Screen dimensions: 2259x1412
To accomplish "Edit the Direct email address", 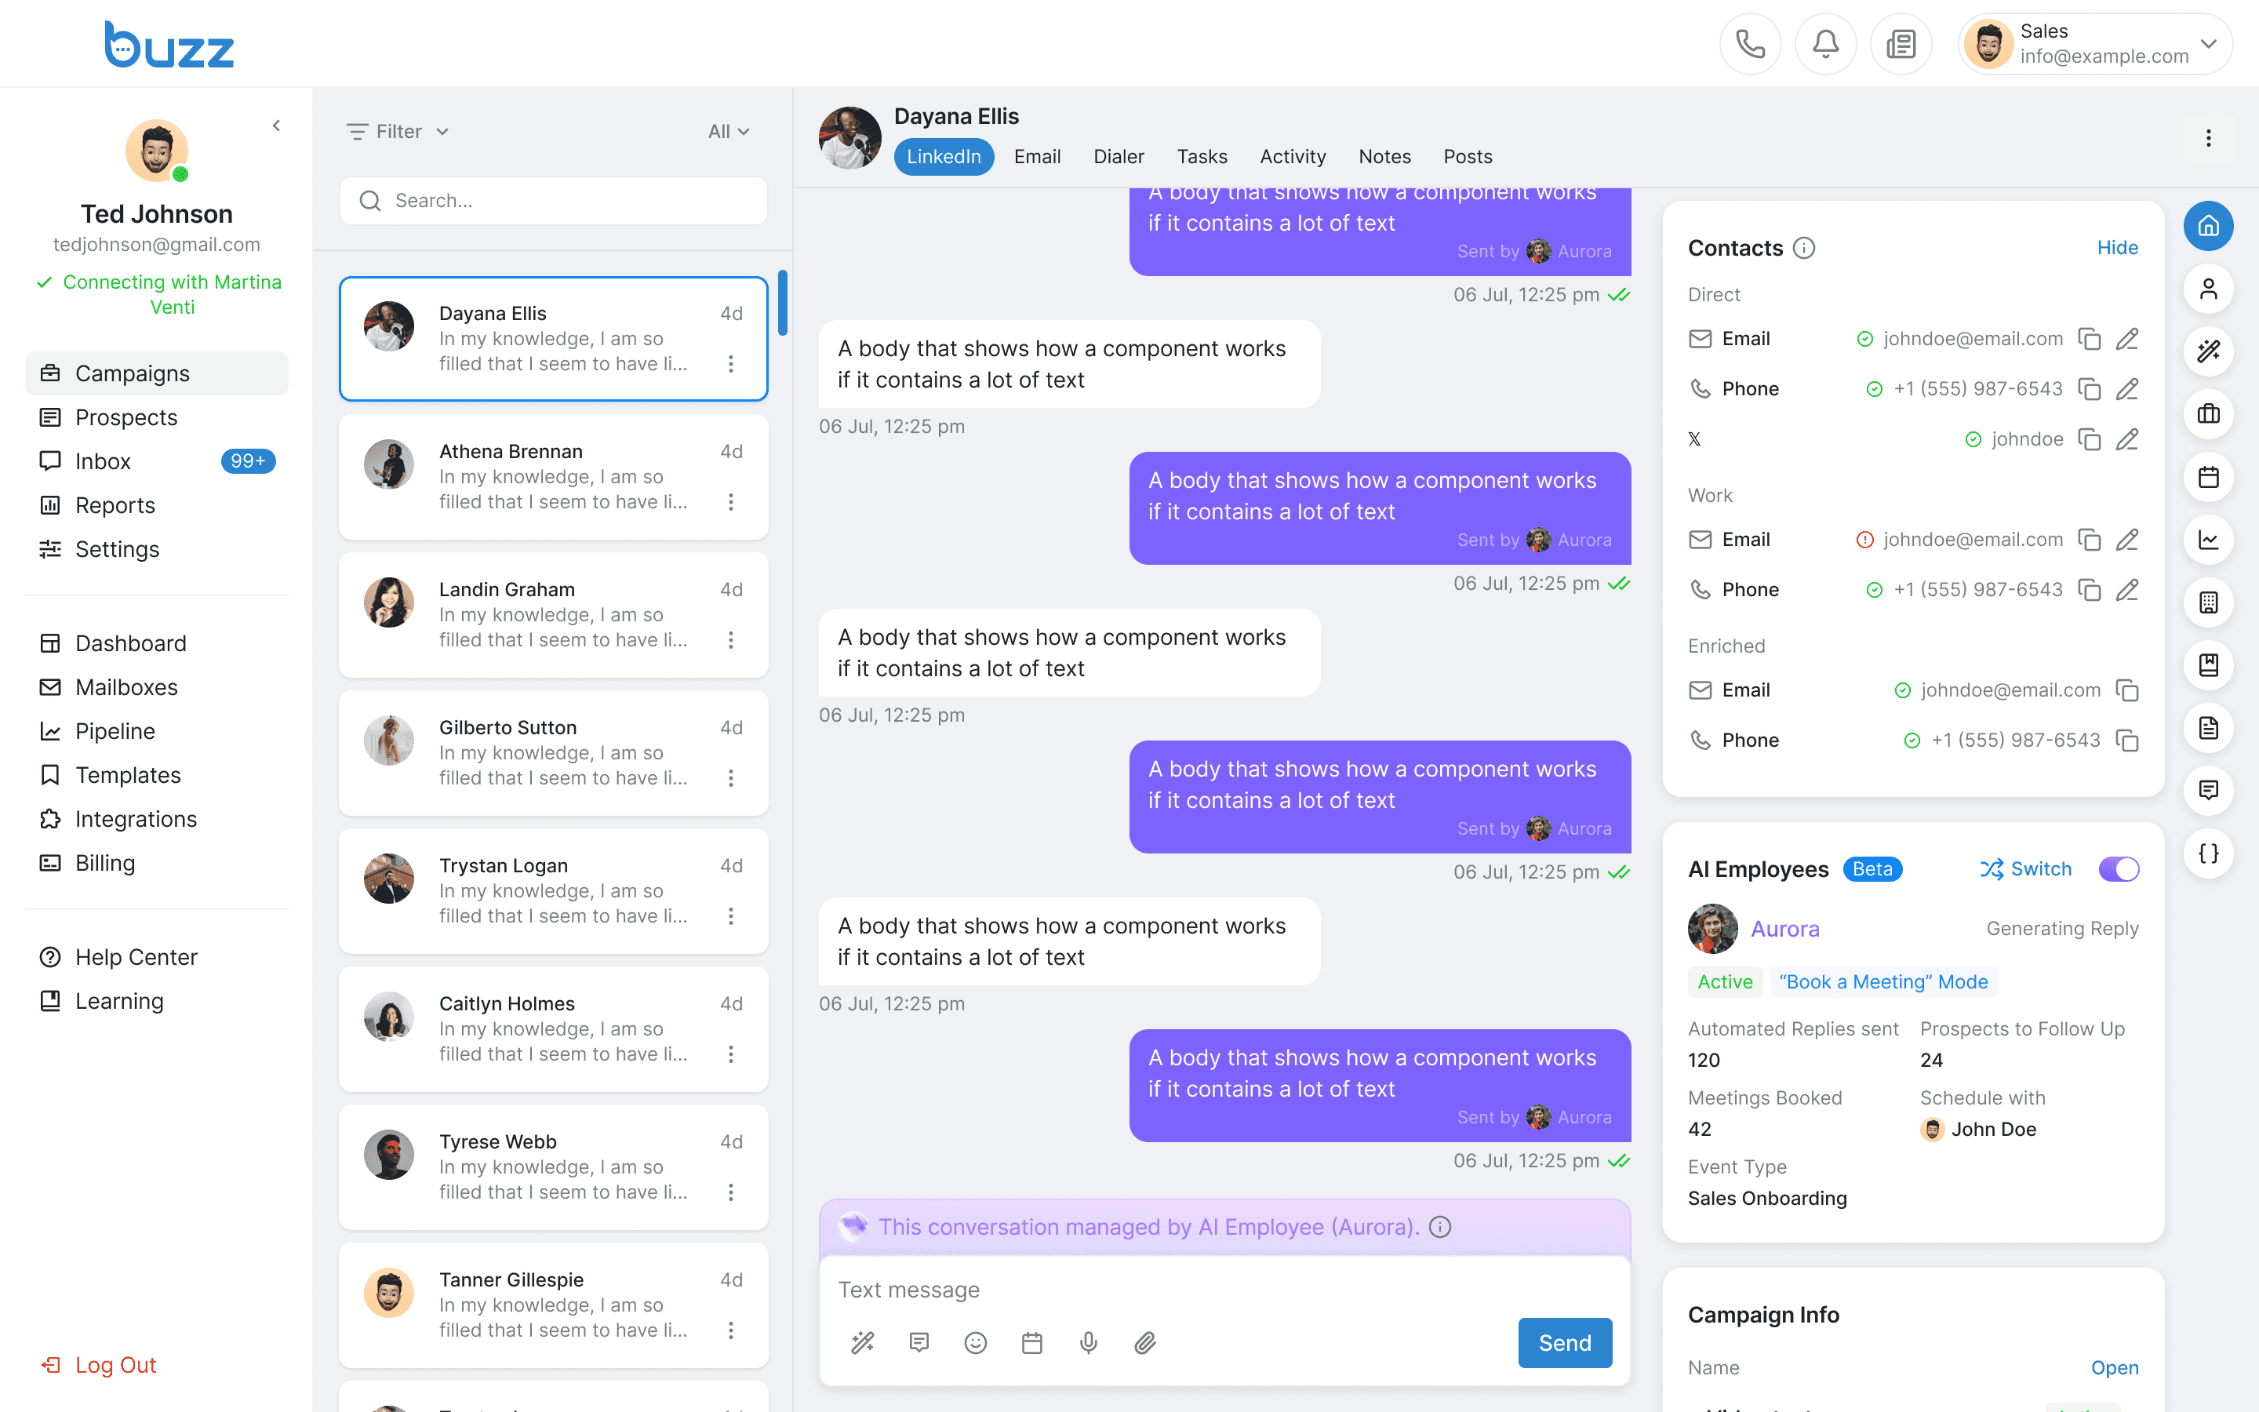I will pyautogui.click(x=2126, y=339).
